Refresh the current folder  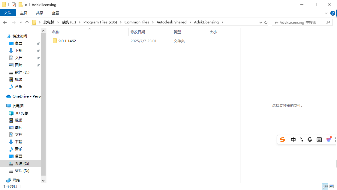click(x=266, y=22)
